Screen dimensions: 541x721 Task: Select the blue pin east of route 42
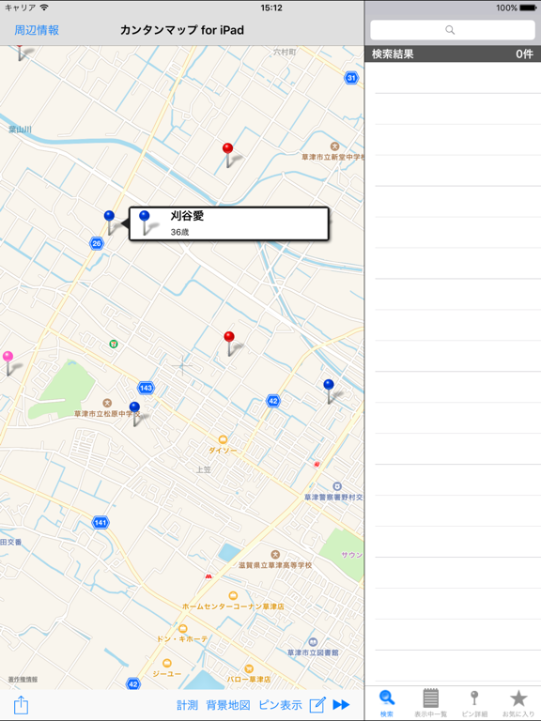click(x=329, y=391)
